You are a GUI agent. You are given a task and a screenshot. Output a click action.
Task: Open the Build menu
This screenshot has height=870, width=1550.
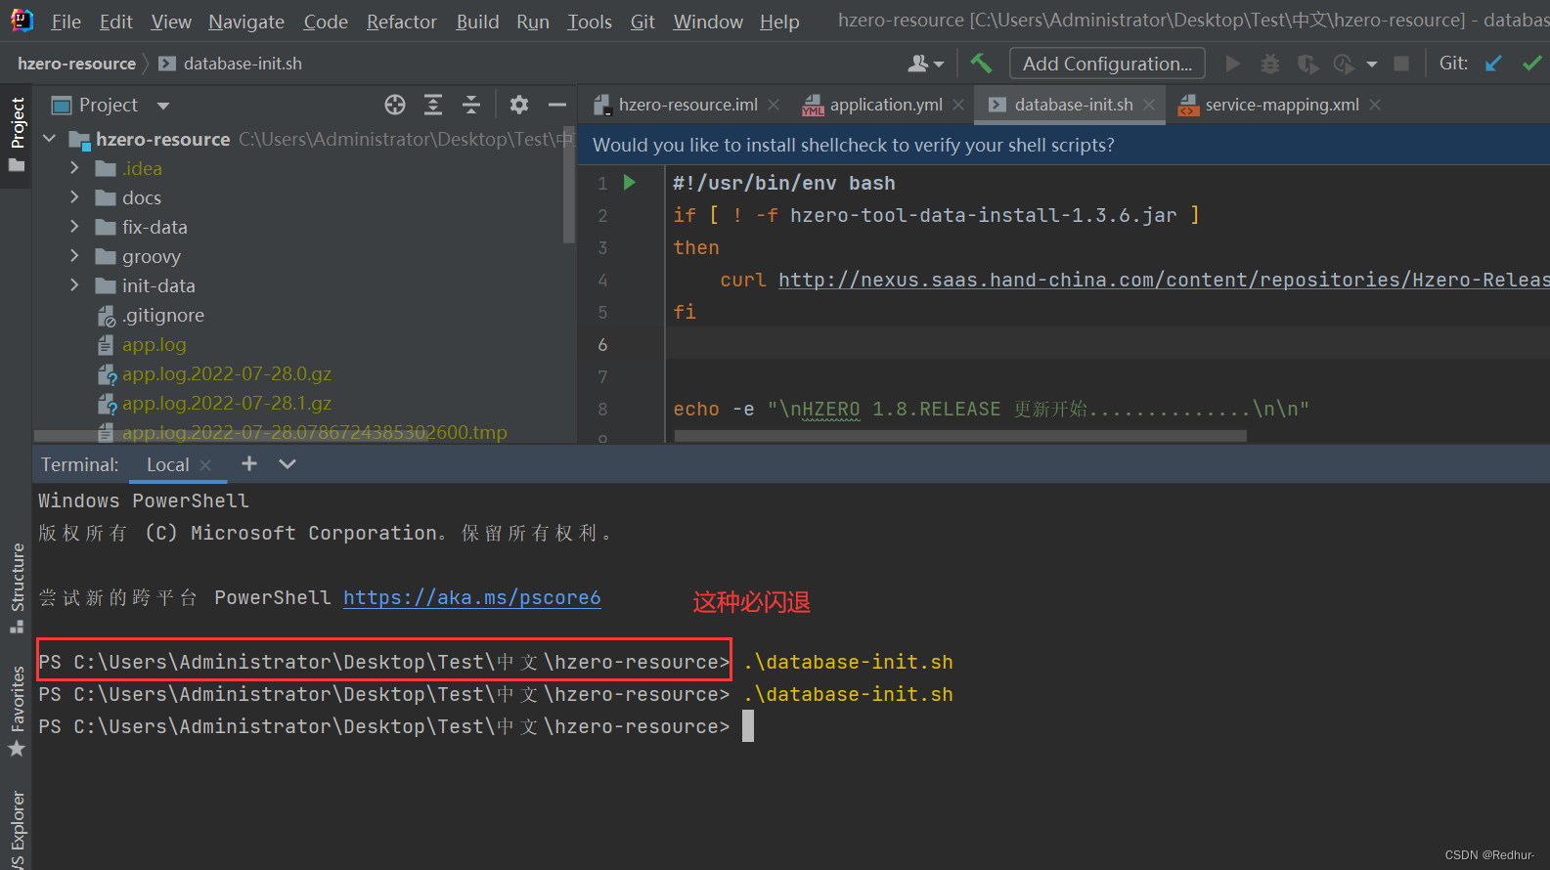pos(477,22)
